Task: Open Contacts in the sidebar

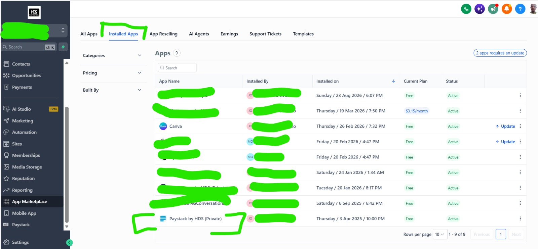Action: point(17,64)
